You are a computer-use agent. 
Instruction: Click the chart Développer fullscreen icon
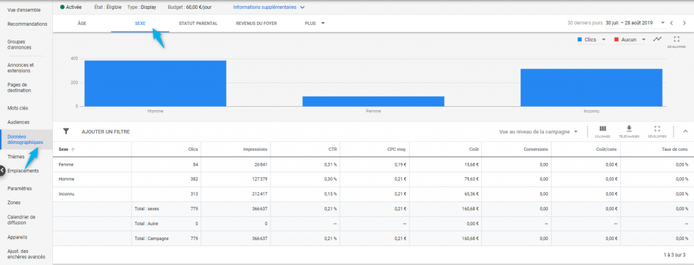point(676,39)
